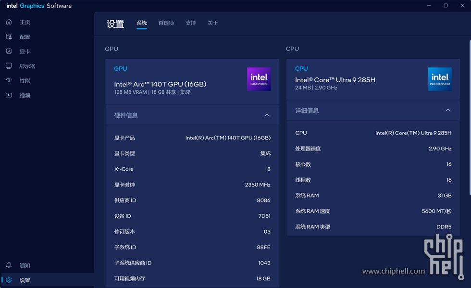
Task: Select the 处理器速度 value 2.90 GHz
Action: [440, 149]
